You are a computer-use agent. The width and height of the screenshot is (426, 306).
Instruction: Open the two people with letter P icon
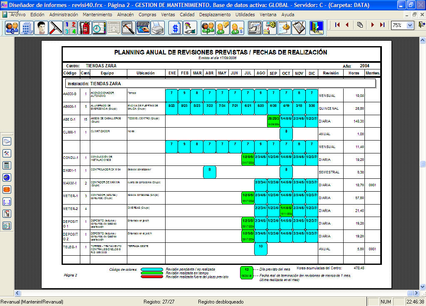[208, 28]
